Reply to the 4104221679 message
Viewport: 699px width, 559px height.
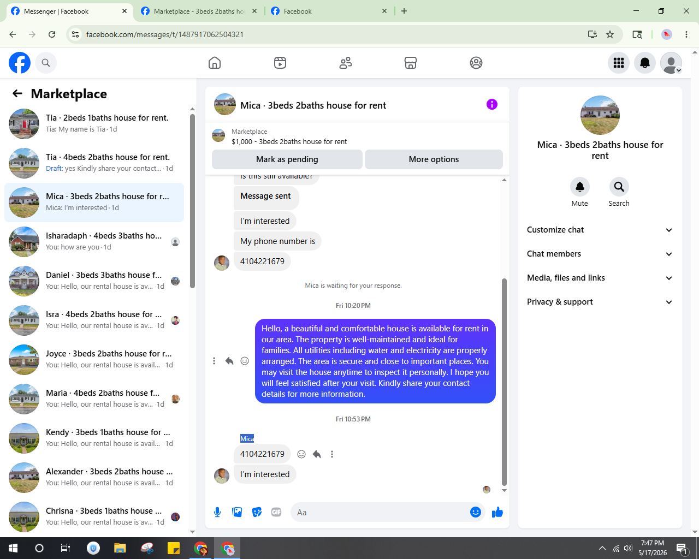pyautogui.click(x=317, y=454)
